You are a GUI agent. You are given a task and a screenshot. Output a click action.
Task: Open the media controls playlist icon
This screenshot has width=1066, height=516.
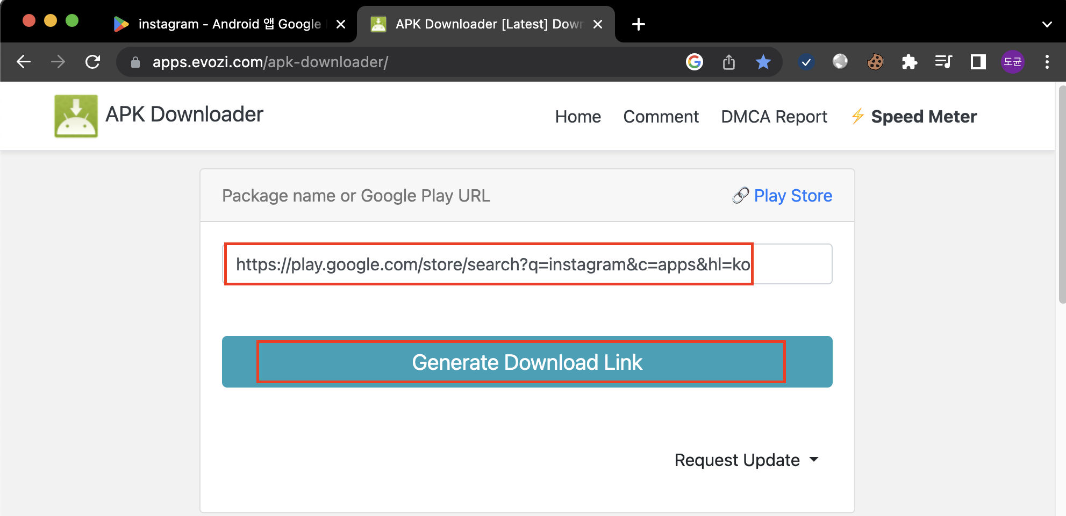(943, 62)
